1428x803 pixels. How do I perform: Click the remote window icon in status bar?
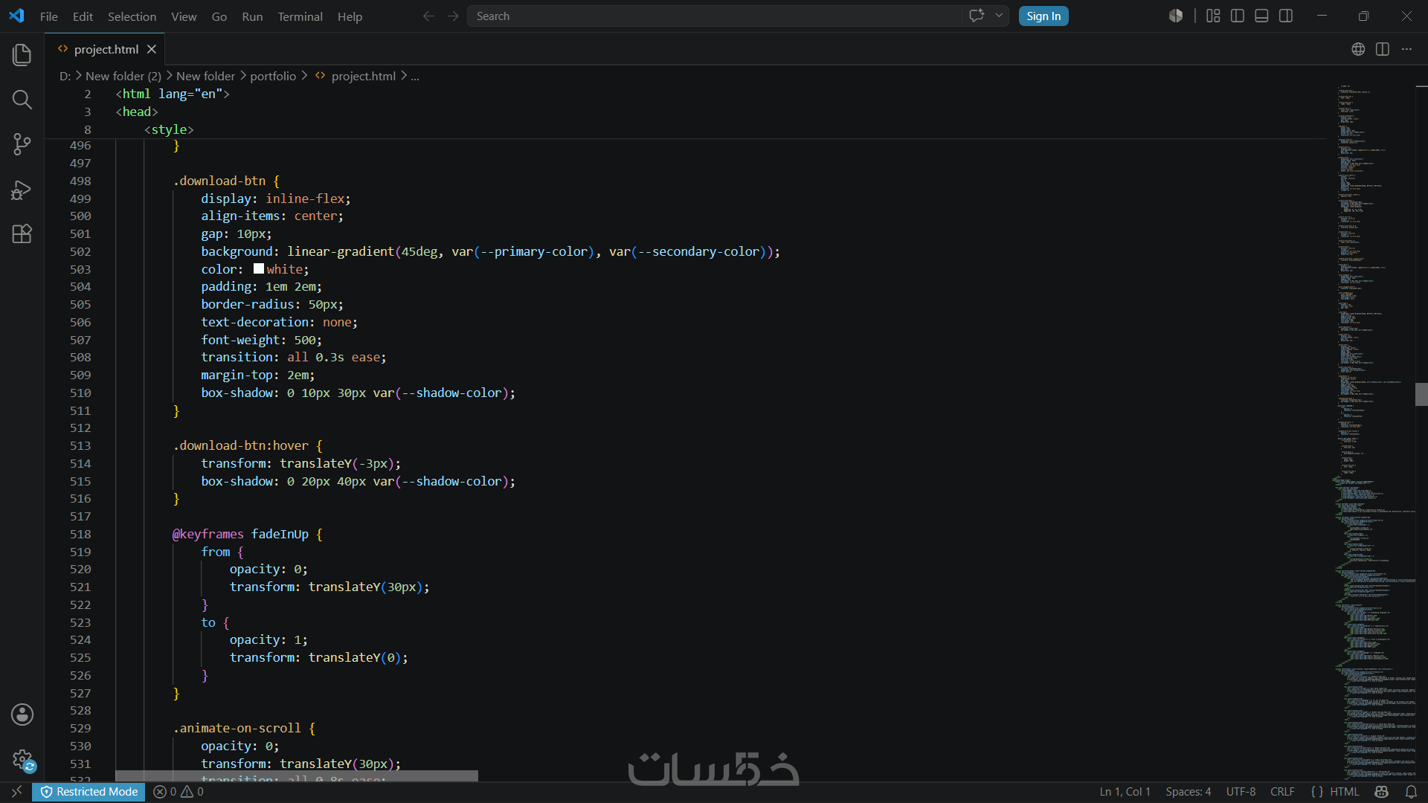pos(16,792)
